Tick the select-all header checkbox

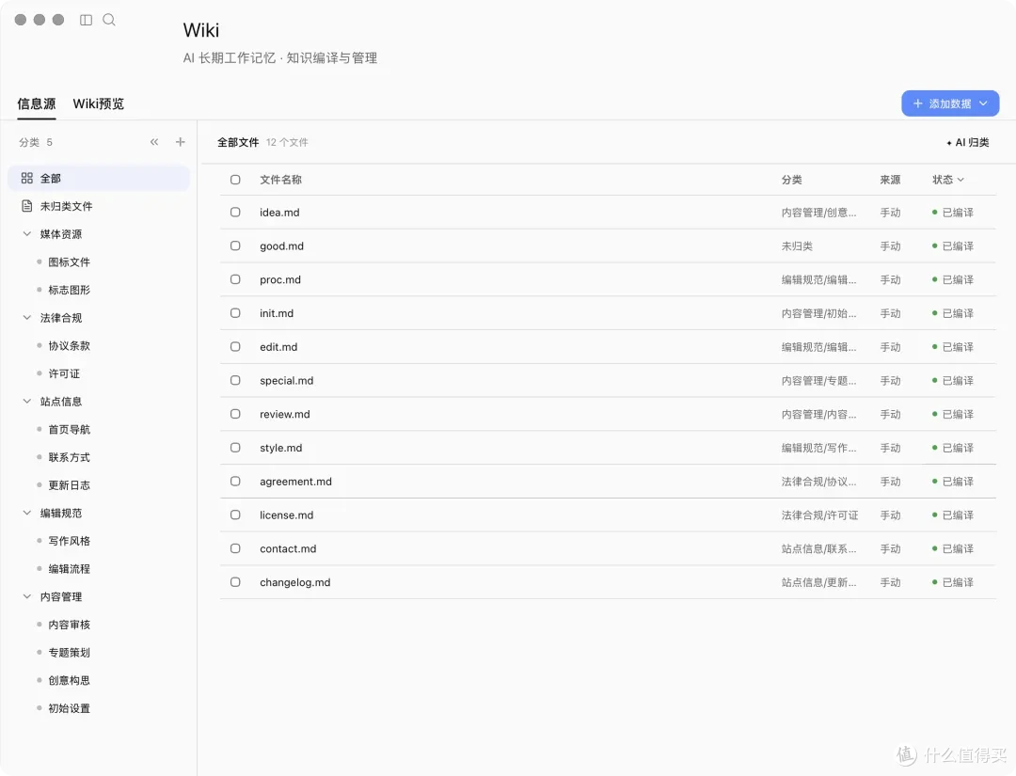[x=235, y=180]
